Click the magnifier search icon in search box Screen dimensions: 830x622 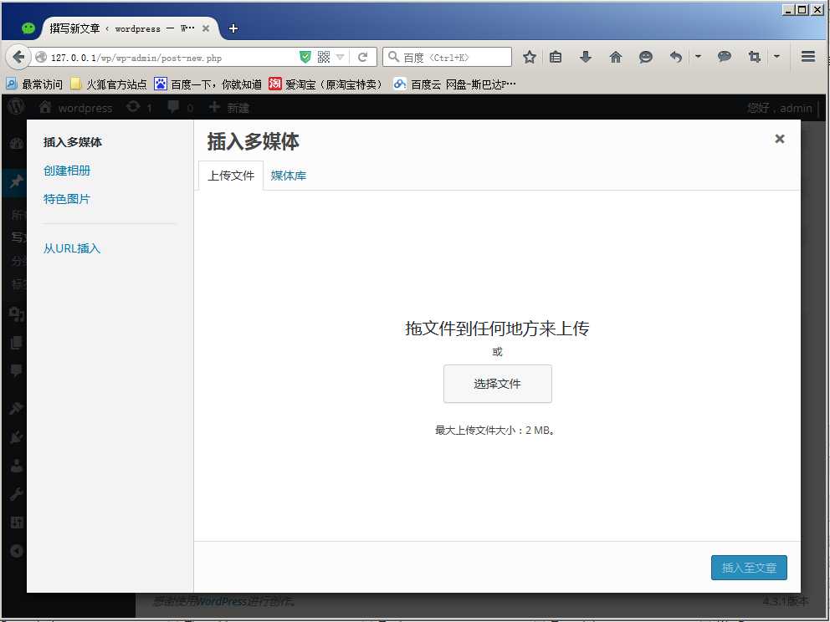[392, 57]
